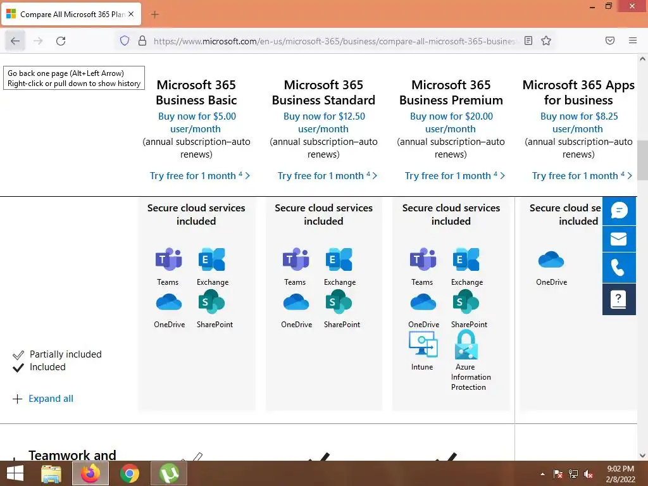Image resolution: width=648 pixels, height=486 pixels.
Task: Switch to Firefox in the taskbar
Action: pos(90,473)
